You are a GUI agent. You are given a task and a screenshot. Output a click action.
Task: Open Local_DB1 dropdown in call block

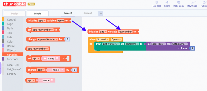[158, 44]
